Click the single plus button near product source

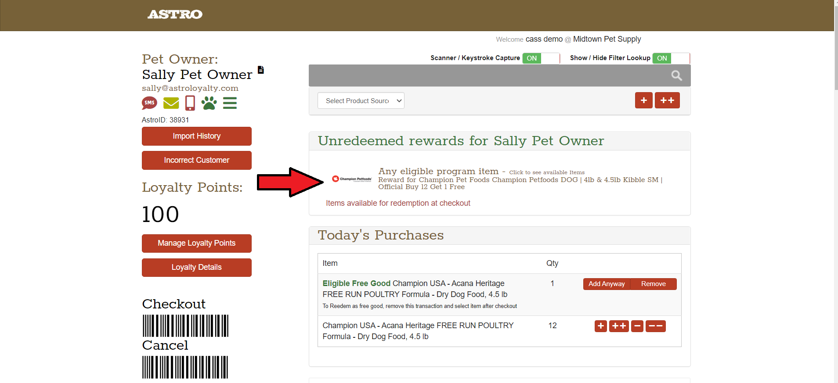pyautogui.click(x=643, y=100)
